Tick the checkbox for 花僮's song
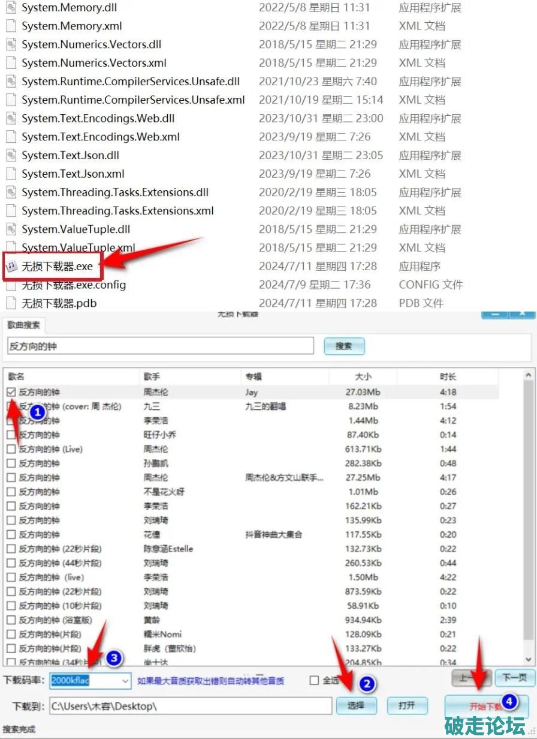 11,534
